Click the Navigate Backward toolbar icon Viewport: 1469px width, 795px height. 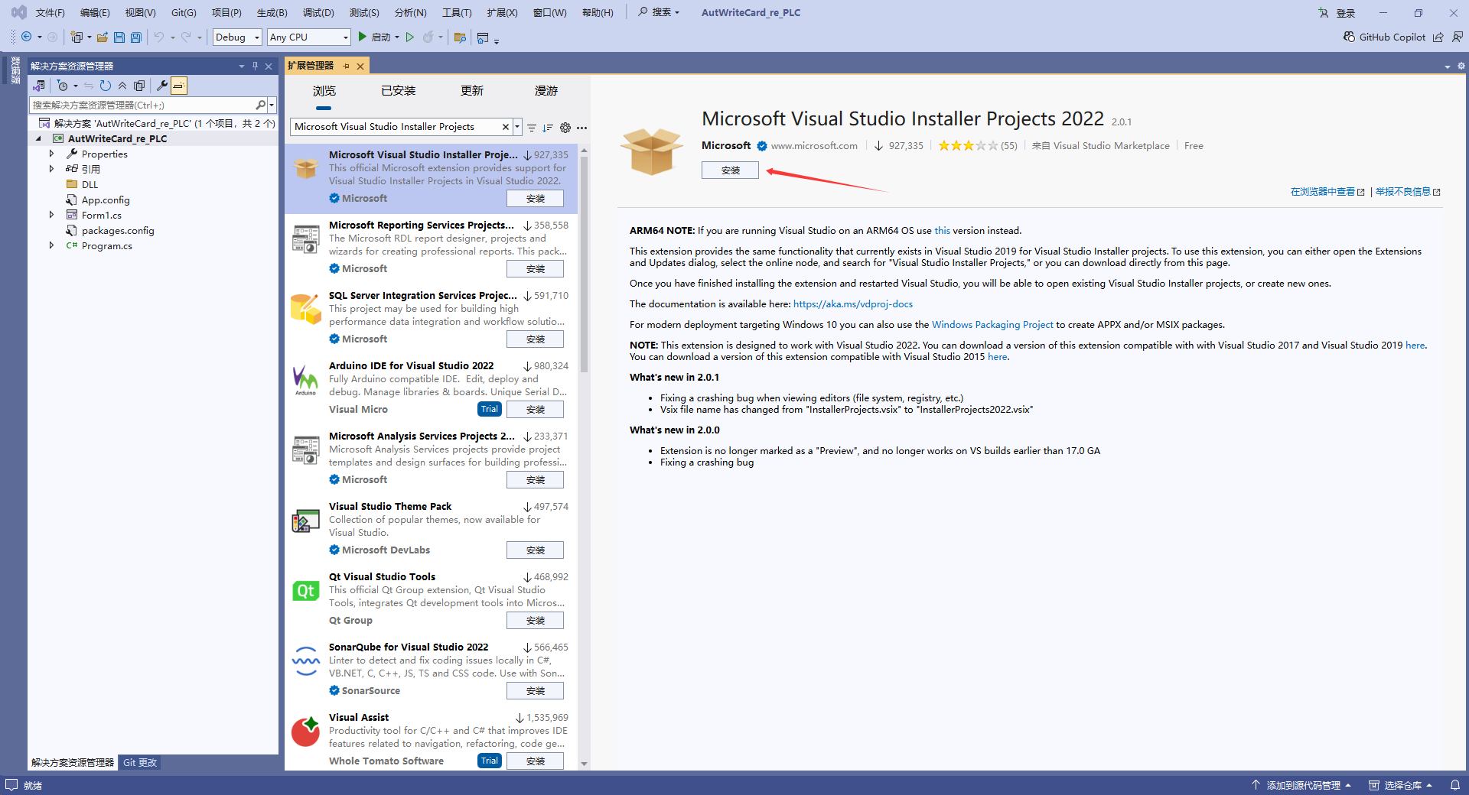(x=27, y=37)
